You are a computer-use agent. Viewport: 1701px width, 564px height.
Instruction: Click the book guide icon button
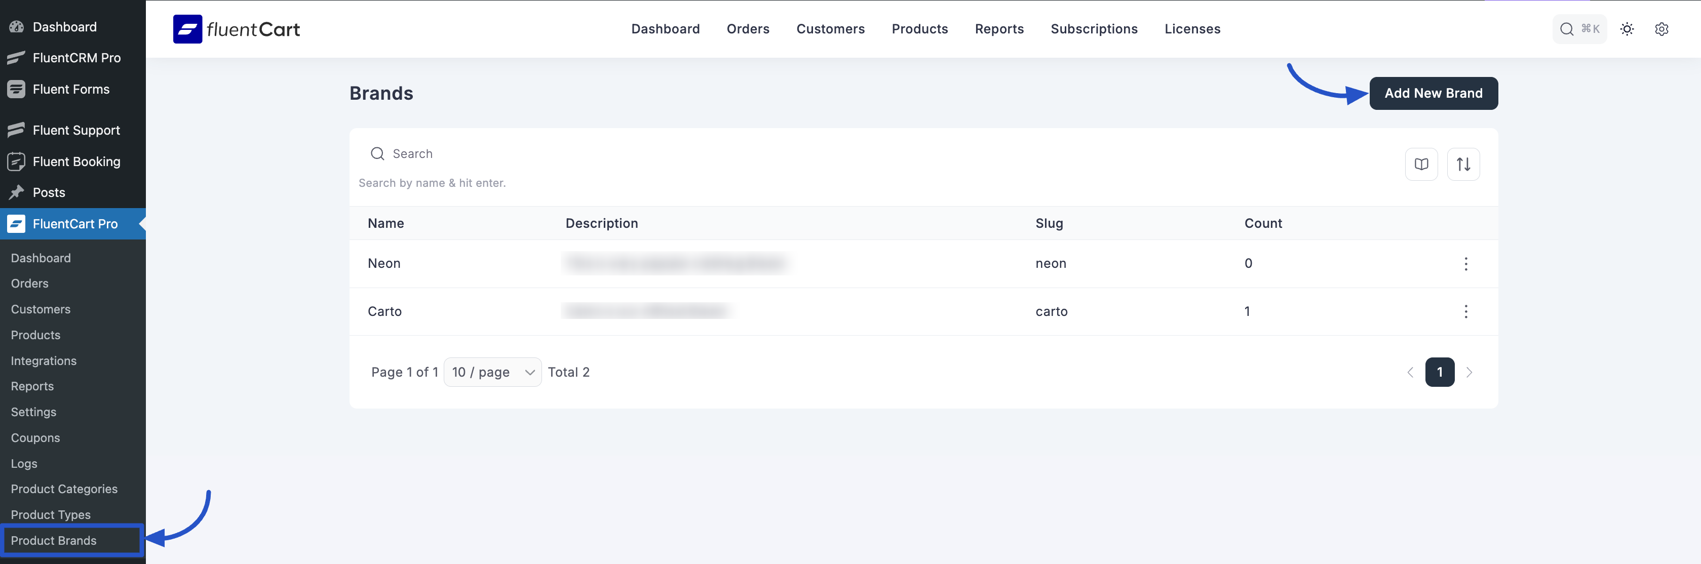pos(1421,164)
